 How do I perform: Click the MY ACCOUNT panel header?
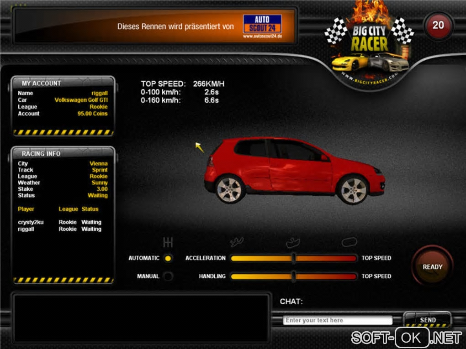coord(63,83)
